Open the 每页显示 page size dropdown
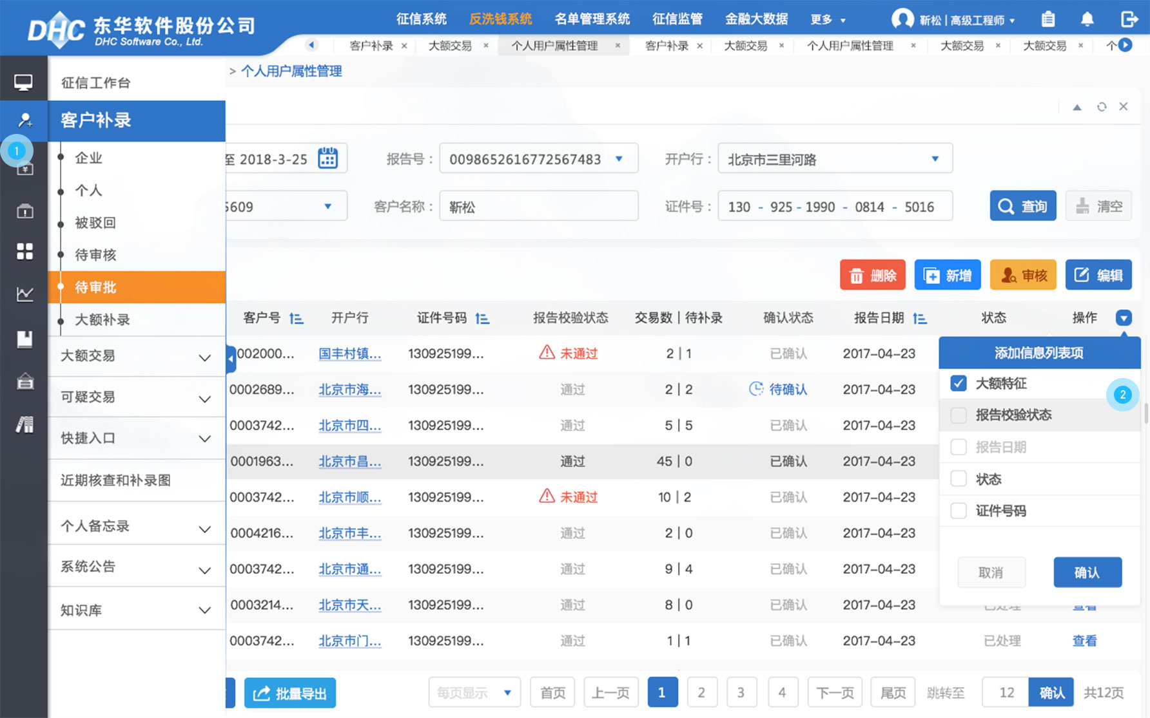 [474, 692]
